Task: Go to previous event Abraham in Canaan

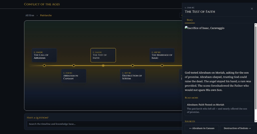Action: click(x=202, y=128)
